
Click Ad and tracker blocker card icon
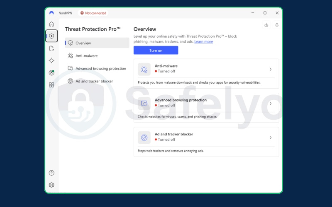(x=144, y=137)
